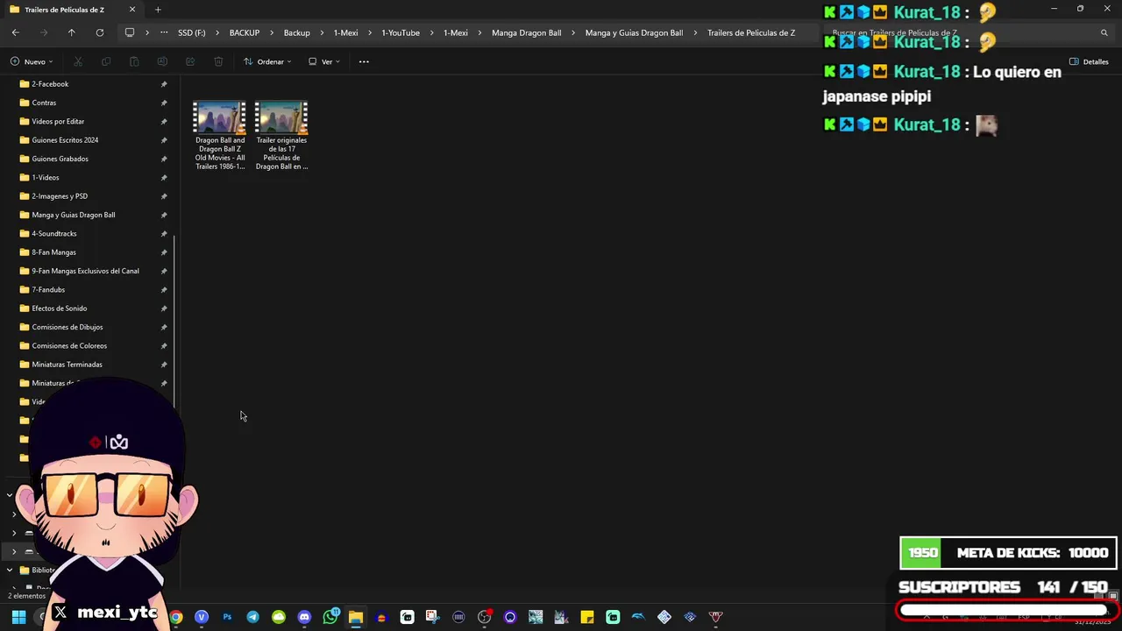
Task: Expand chevron after 1-YouTube breadcrumb
Action: click(x=431, y=32)
